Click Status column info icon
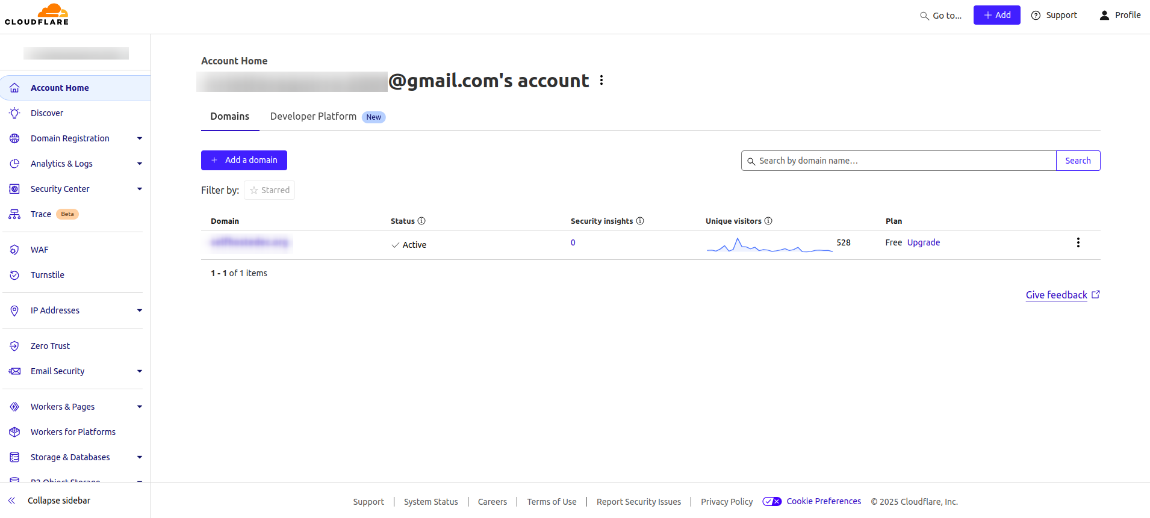The height and width of the screenshot is (518, 1150). coord(421,221)
